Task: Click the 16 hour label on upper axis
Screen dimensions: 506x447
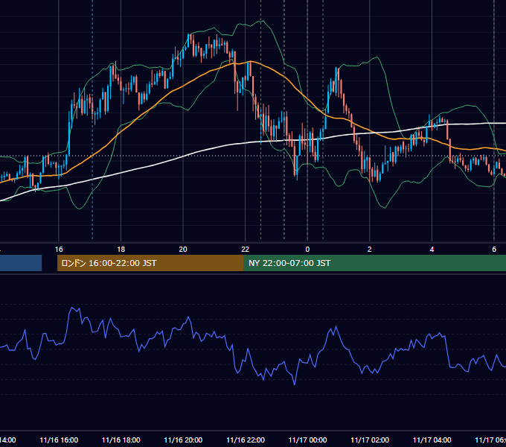Action: pos(59,250)
